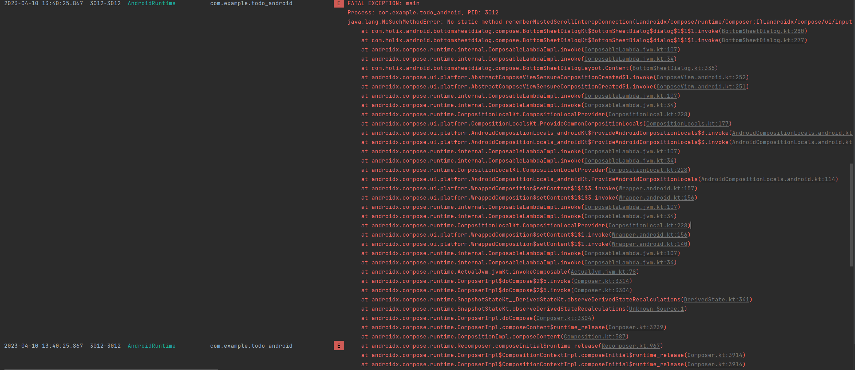Click the red E error level icon
The image size is (855, 370).
click(339, 4)
